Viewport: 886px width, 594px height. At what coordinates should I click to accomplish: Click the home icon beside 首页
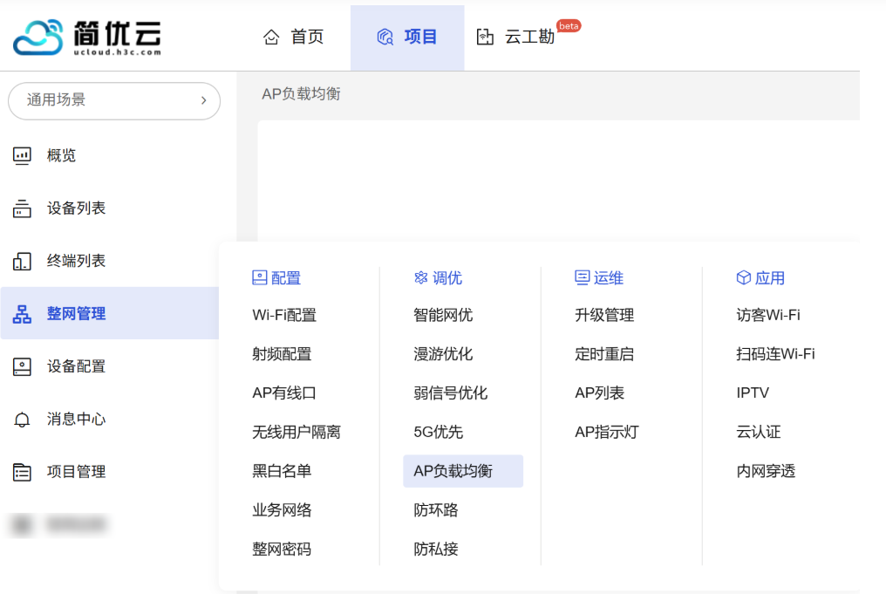(271, 37)
